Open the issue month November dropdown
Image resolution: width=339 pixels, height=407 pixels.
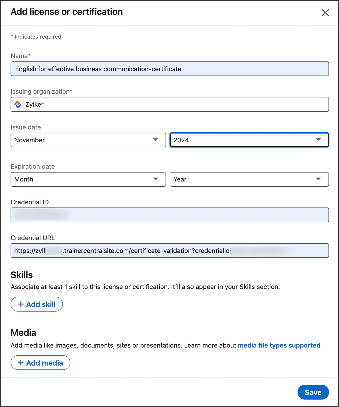click(x=88, y=140)
